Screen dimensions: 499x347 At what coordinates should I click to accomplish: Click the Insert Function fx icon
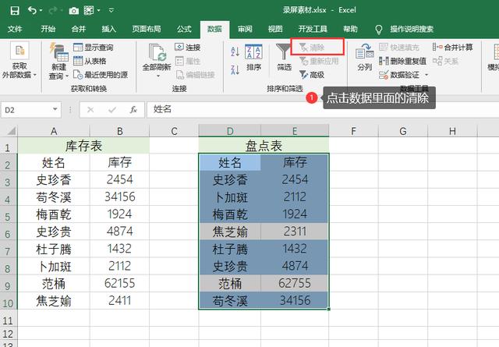tap(133, 110)
